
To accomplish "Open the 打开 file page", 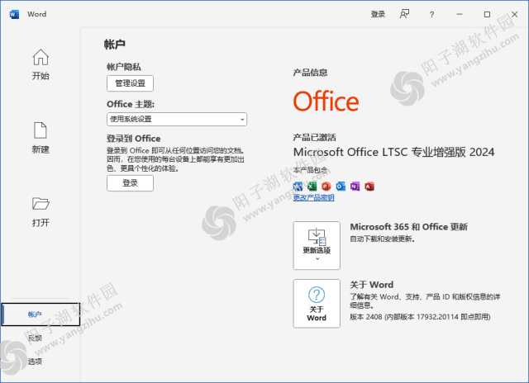I will pos(41,211).
